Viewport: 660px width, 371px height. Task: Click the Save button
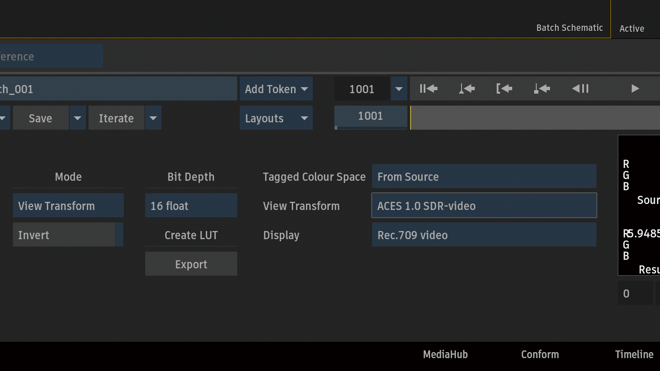click(41, 118)
